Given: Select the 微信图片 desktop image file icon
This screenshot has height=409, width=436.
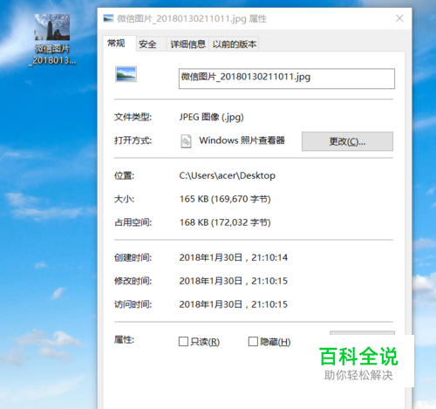Looking at the screenshot, I should [x=52, y=27].
